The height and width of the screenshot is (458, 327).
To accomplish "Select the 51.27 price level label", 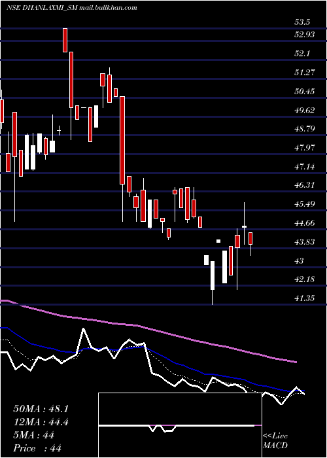I will tap(305, 73).
